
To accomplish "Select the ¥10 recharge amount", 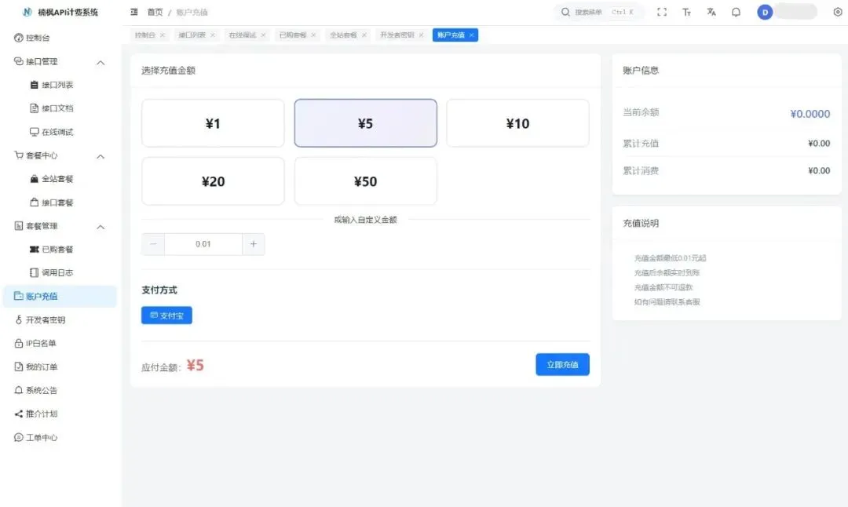I will click(x=517, y=123).
